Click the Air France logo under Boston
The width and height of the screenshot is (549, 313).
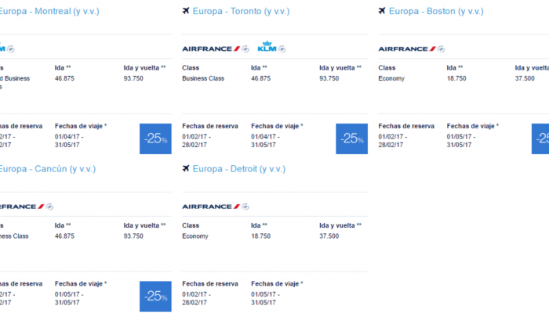click(x=407, y=49)
